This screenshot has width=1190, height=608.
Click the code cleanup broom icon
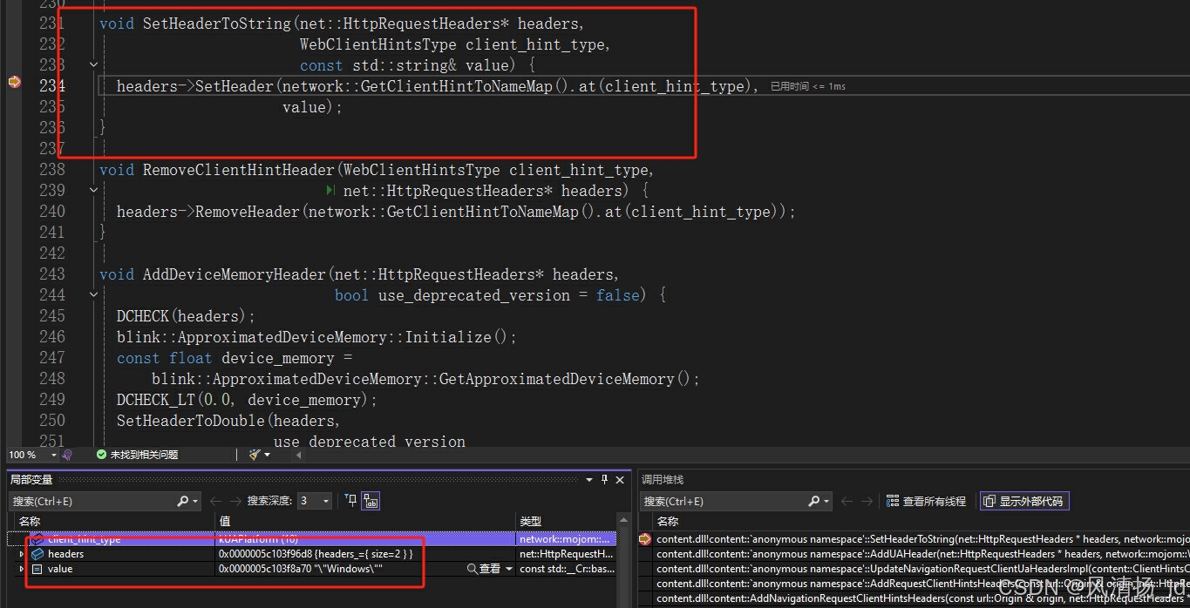256,454
